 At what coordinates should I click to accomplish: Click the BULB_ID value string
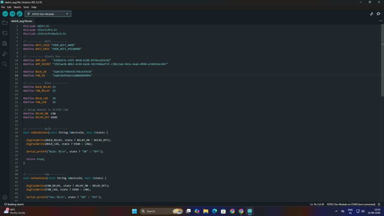[72, 72]
